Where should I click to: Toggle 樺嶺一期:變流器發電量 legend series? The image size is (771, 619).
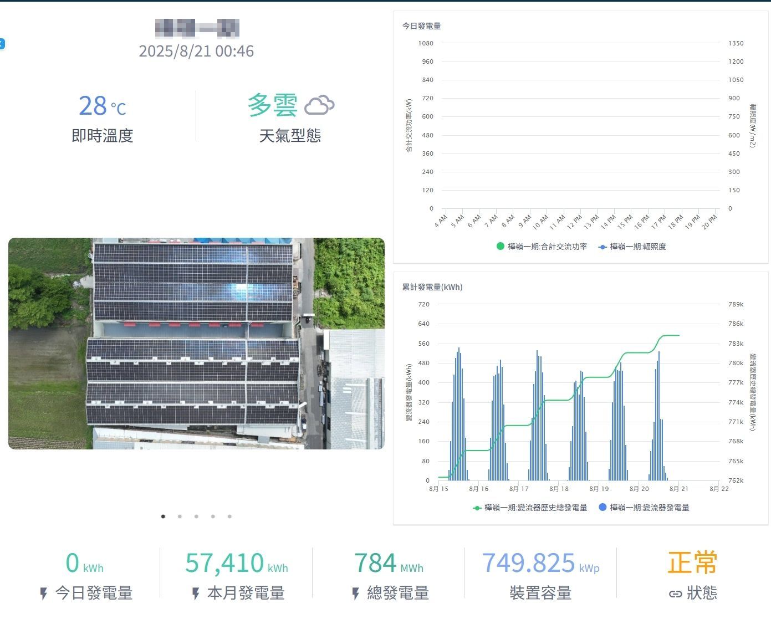pyautogui.click(x=644, y=508)
